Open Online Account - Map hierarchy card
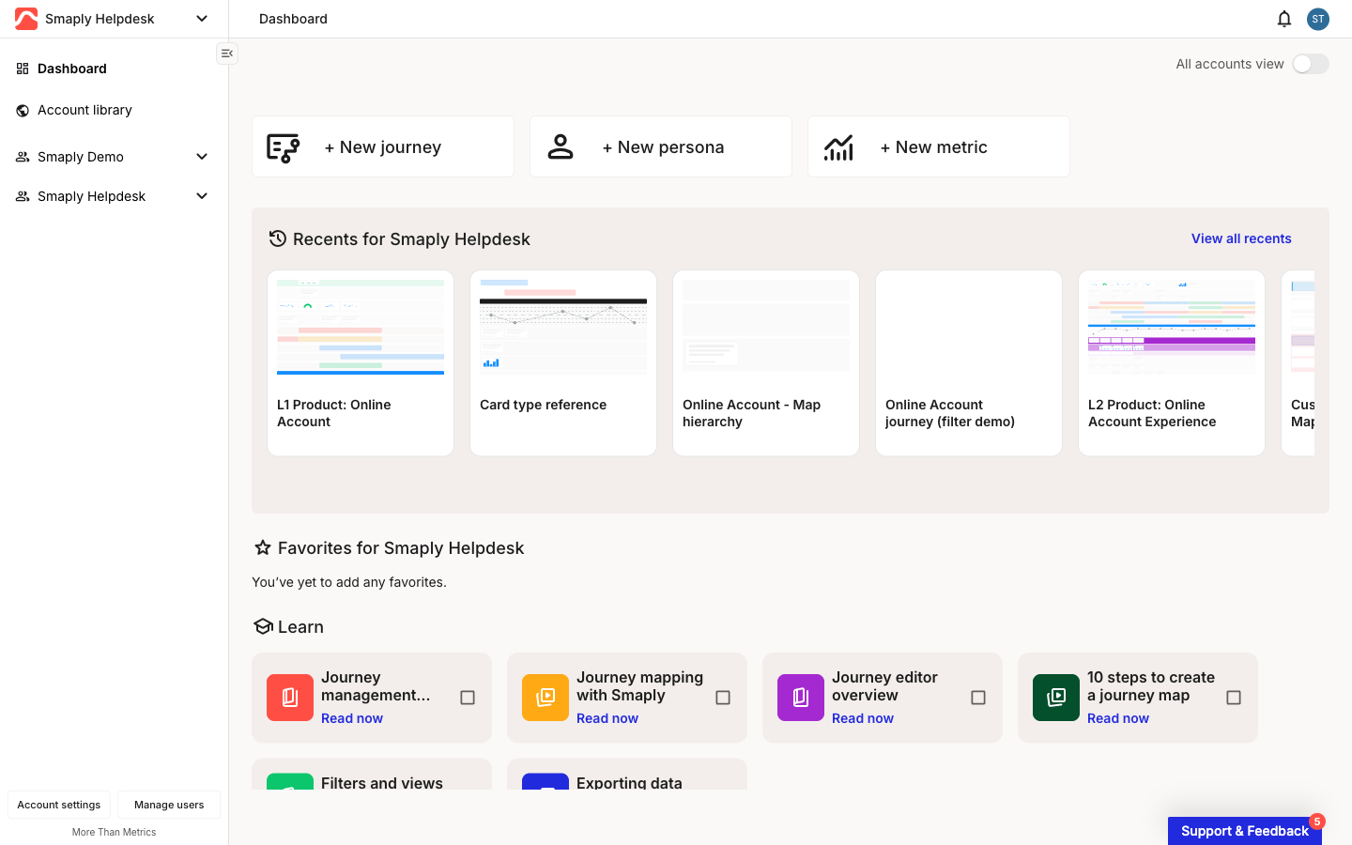Image resolution: width=1352 pixels, height=845 pixels. point(766,363)
